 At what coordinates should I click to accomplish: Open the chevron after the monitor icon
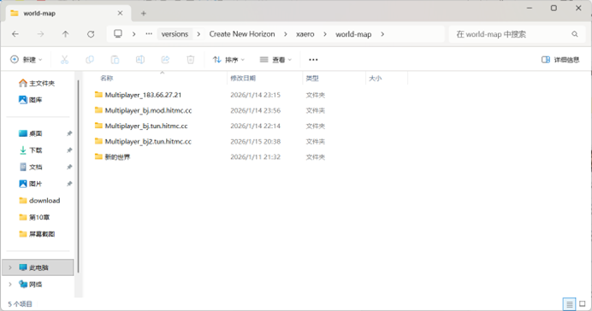133,34
